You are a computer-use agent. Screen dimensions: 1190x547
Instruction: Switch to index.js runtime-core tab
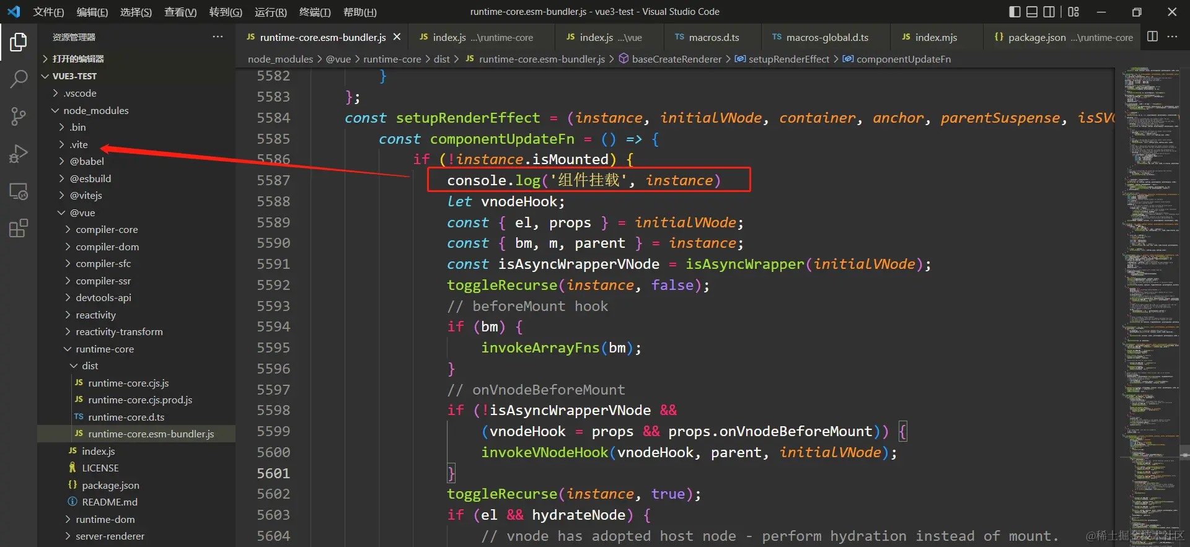point(482,37)
